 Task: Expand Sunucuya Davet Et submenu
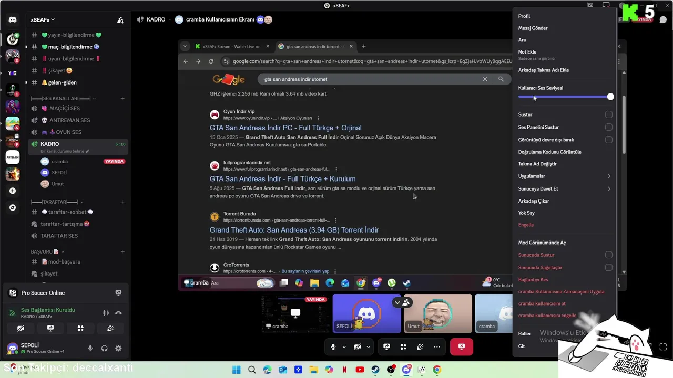point(565,188)
